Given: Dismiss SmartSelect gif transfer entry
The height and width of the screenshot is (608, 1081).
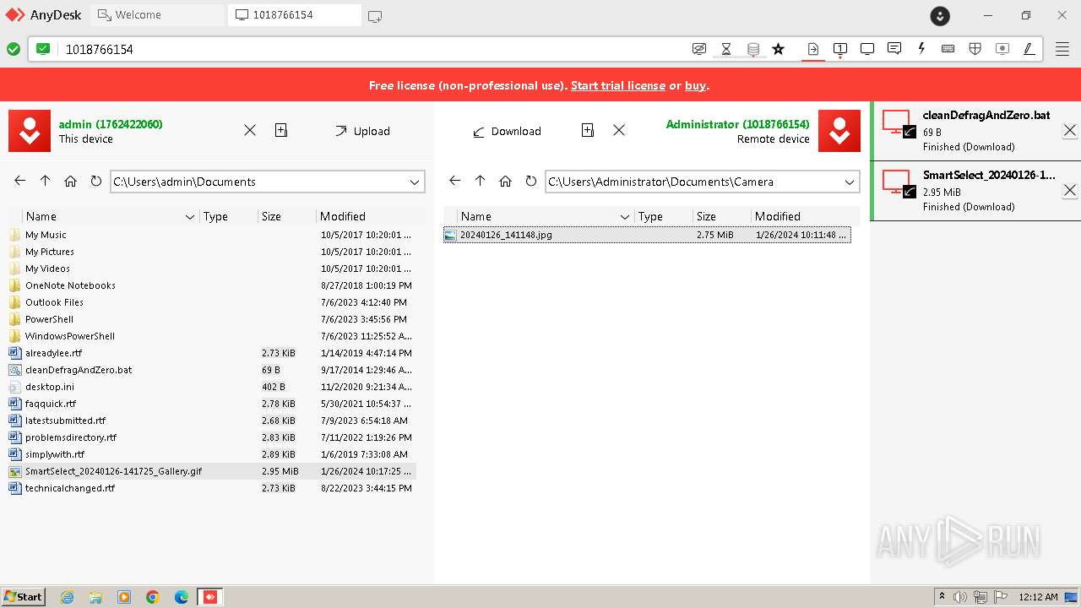Looking at the screenshot, I should tap(1069, 191).
